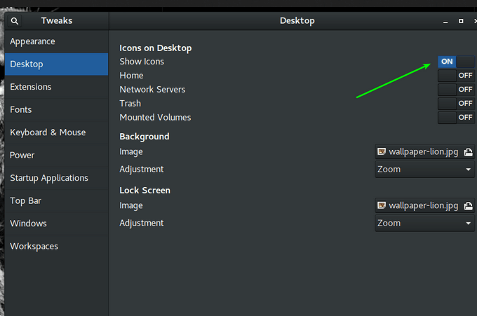This screenshot has height=316, width=477.
Task: Choose Lock Screen wallpaper-lion.jpg image button
Action: tap(419, 205)
